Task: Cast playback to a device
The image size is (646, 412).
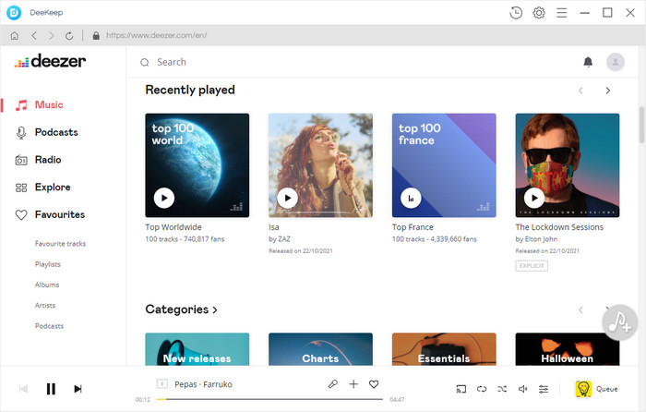Action: pyautogui.click(x=461, y=389)
